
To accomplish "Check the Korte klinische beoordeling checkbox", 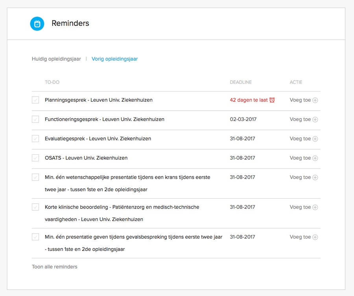I will coord(35,207).
